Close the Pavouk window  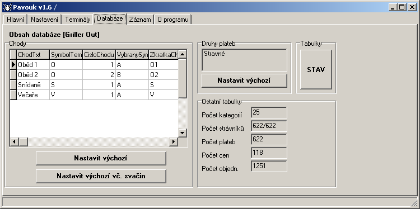point(412,7)
